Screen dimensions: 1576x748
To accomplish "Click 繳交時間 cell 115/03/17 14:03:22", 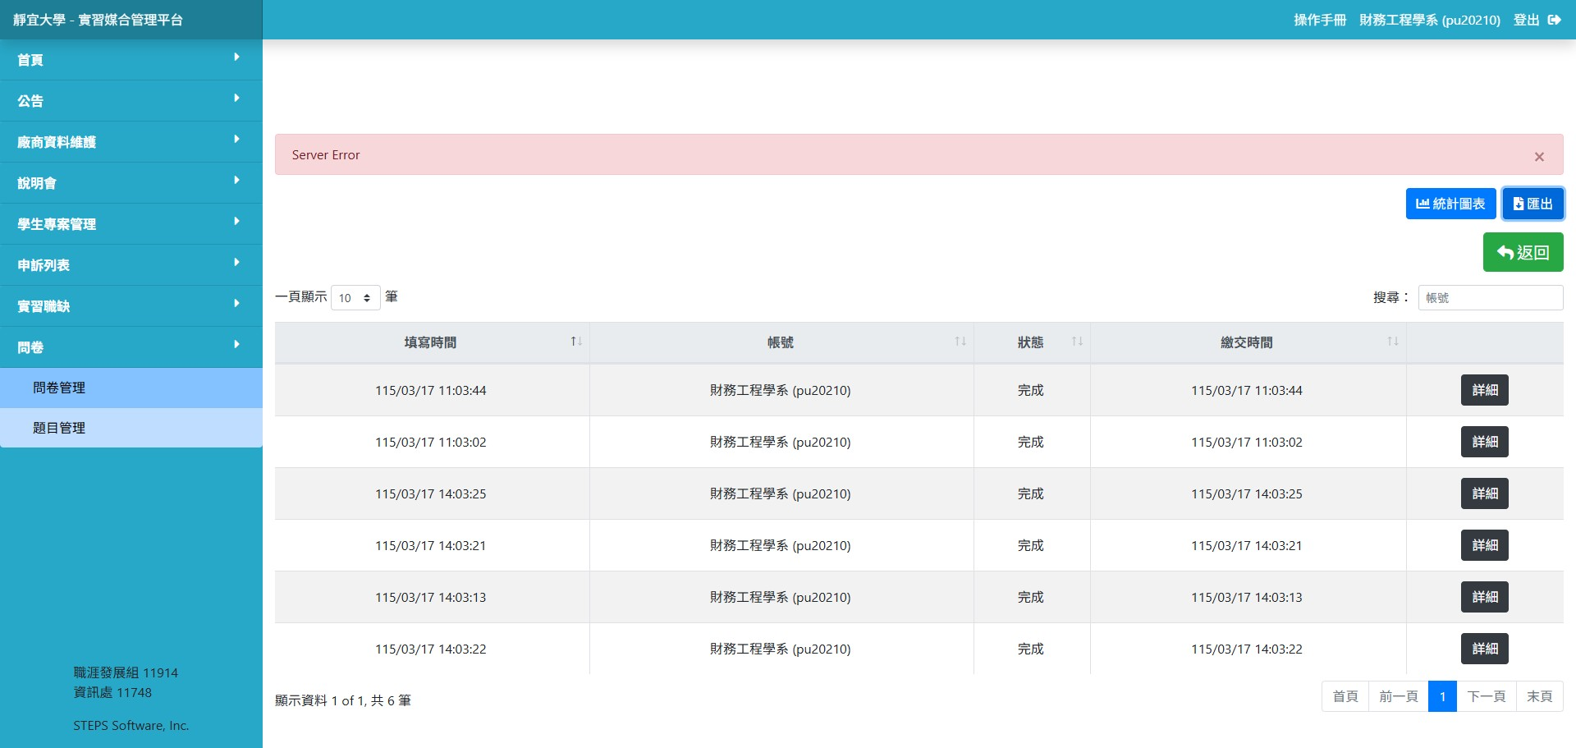I will (1247, 649).
